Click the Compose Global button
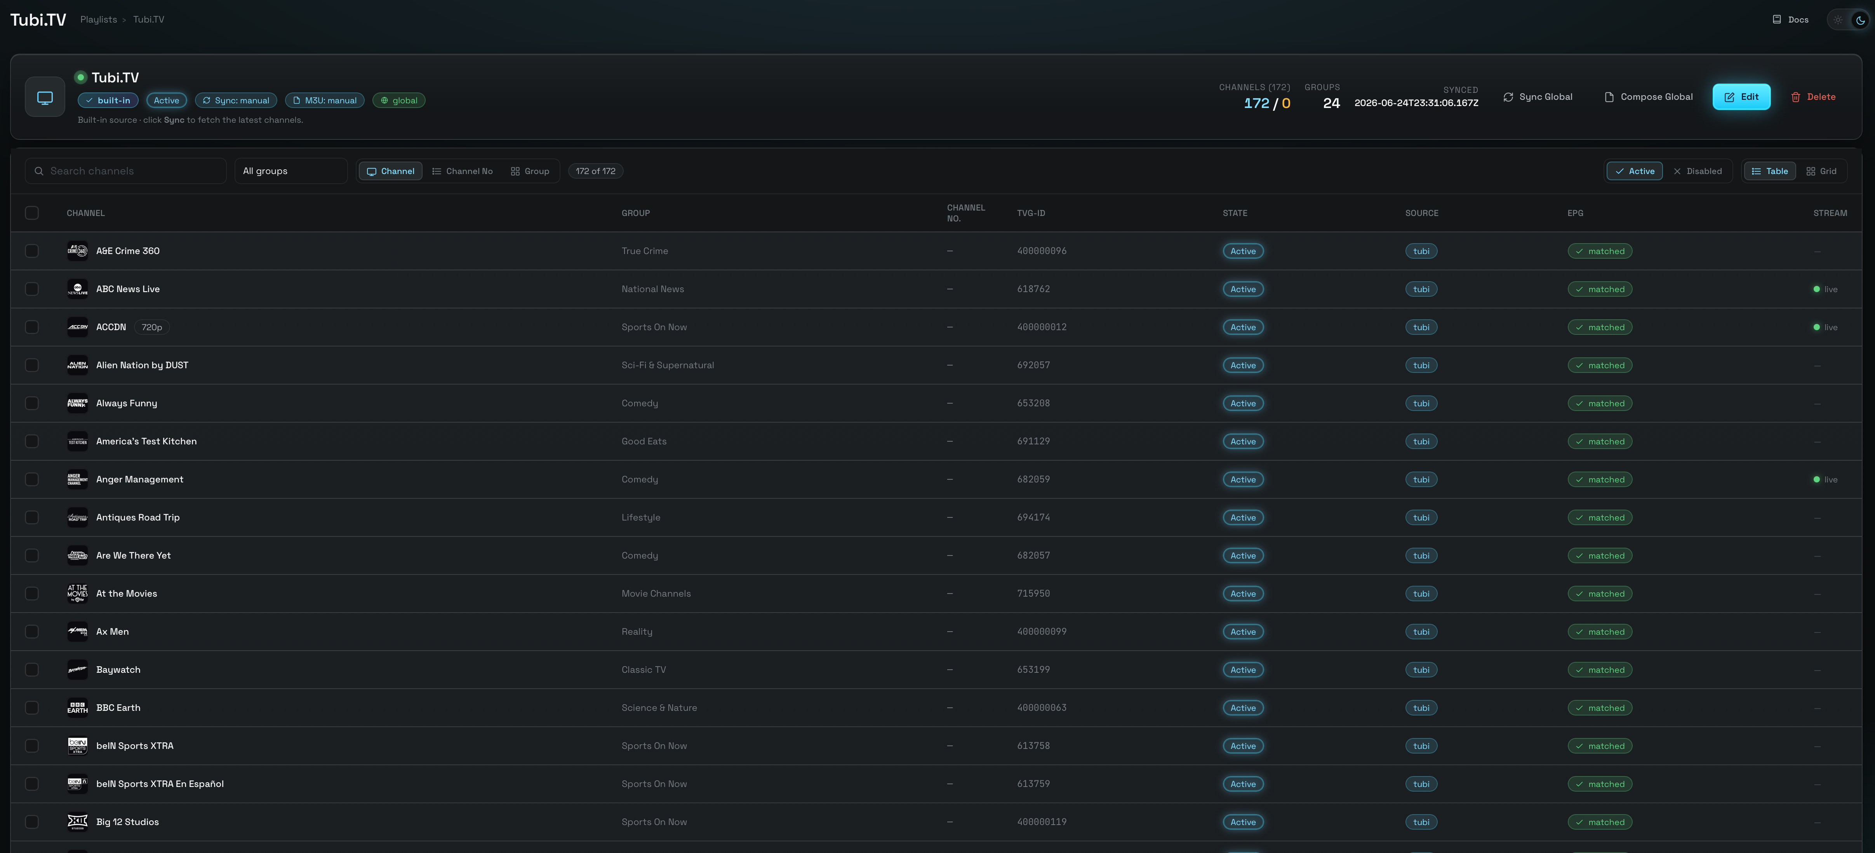Viewport: 1875px width, 853px height. point(1649,97)
